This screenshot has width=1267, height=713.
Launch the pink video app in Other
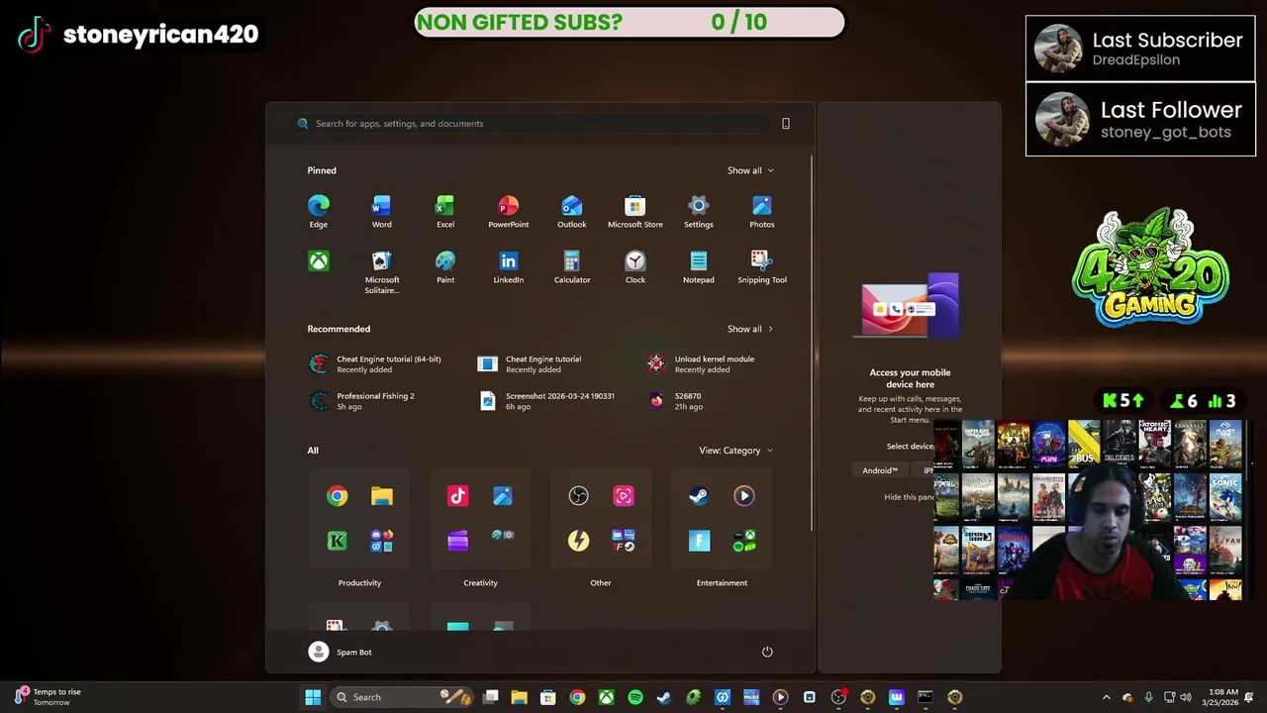pyautogui.click(x=623, y=496)
